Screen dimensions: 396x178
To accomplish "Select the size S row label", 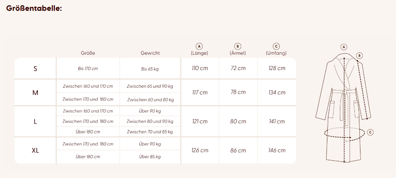I will click(x=35, y=68).
